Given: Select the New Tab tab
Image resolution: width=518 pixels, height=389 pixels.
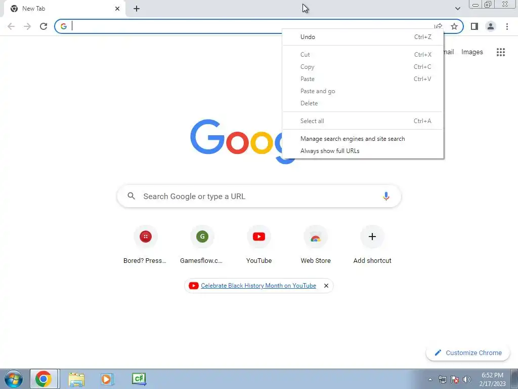Looking at the screenshot, I should click(x=64, y=9).
